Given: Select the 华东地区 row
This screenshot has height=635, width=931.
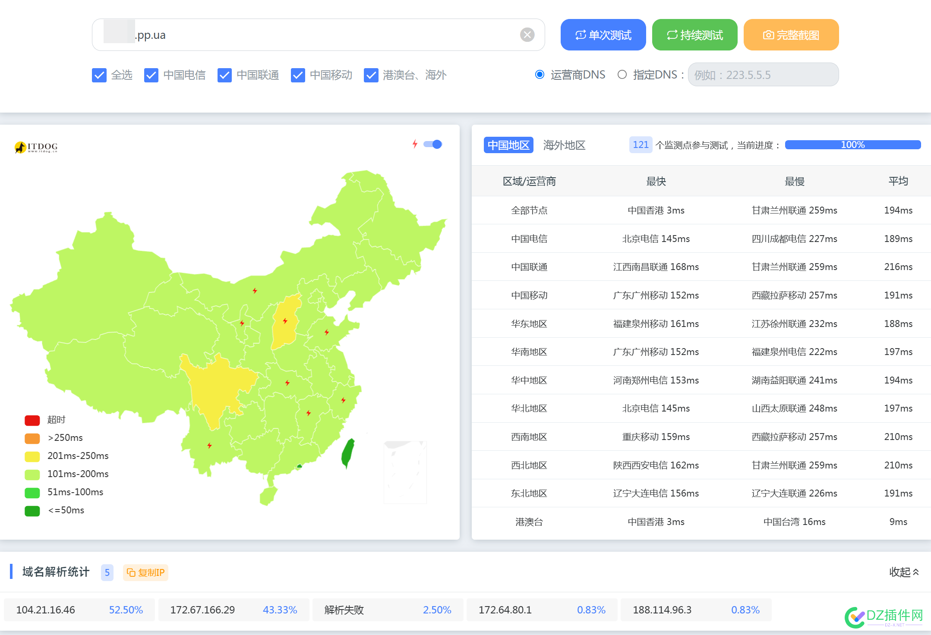Looking at the screenshot, I should pos(701,324).
